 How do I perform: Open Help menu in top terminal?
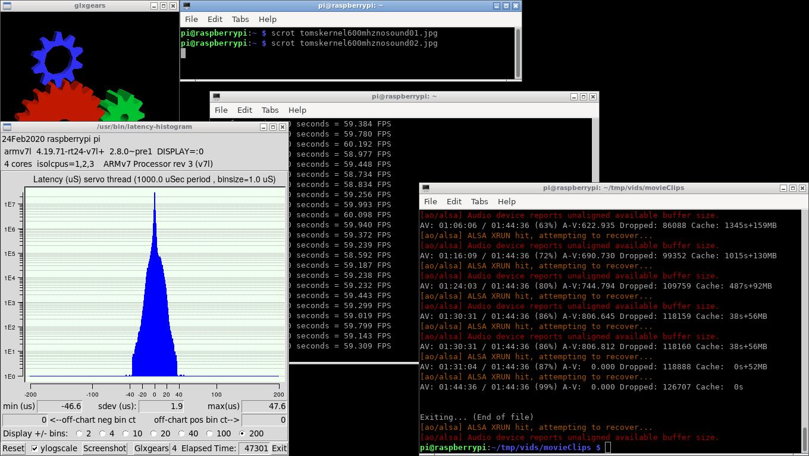pyautogui.click(x=268, y=20)
